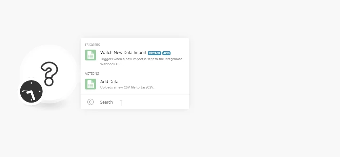340x157 pixels.
Task: Choose the Watch New Data Import trigger
Action: click(x=135, y=58)
